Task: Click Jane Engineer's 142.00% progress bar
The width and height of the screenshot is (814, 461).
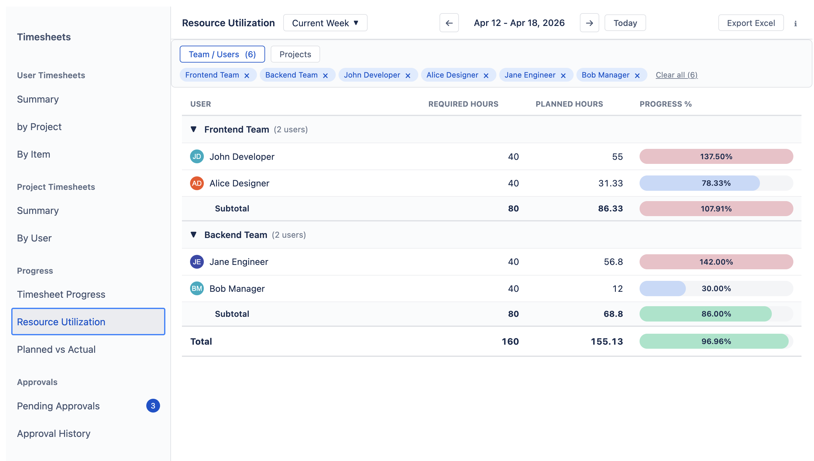Action: [716, 262]
